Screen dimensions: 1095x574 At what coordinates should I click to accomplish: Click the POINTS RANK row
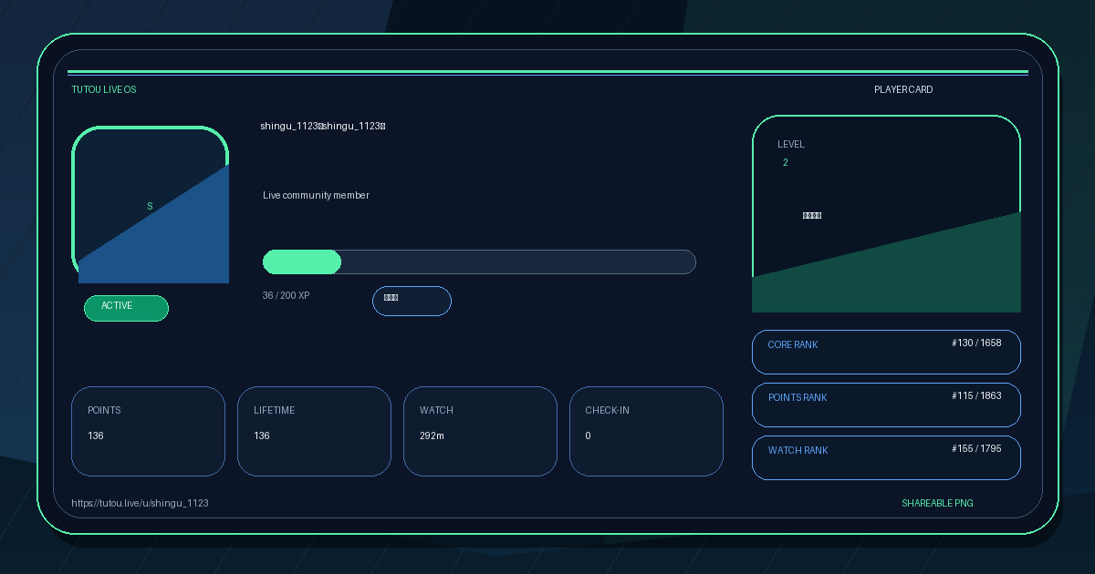click(886, 405)
